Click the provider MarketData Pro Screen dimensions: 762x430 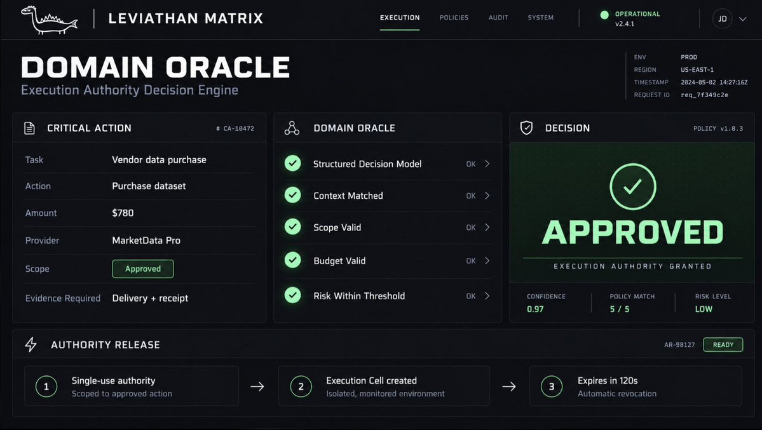point(146,240)
